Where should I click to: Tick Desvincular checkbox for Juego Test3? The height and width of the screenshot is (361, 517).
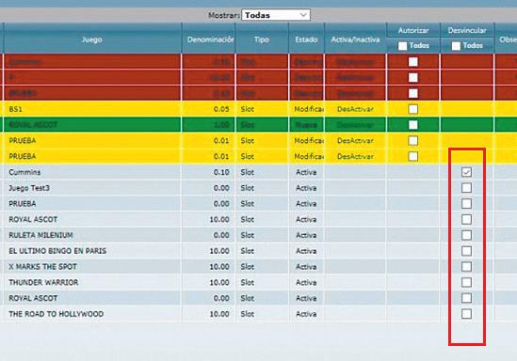(x=466, y=188)
